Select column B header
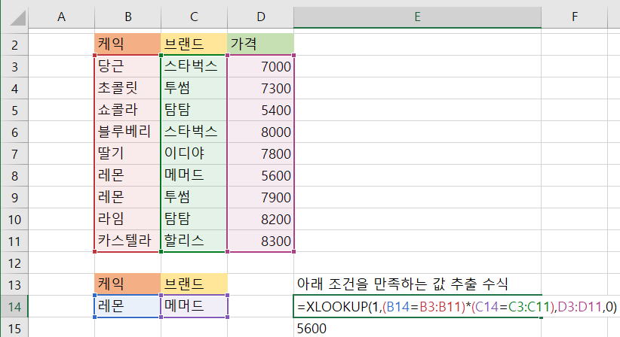 click(127, 17)
